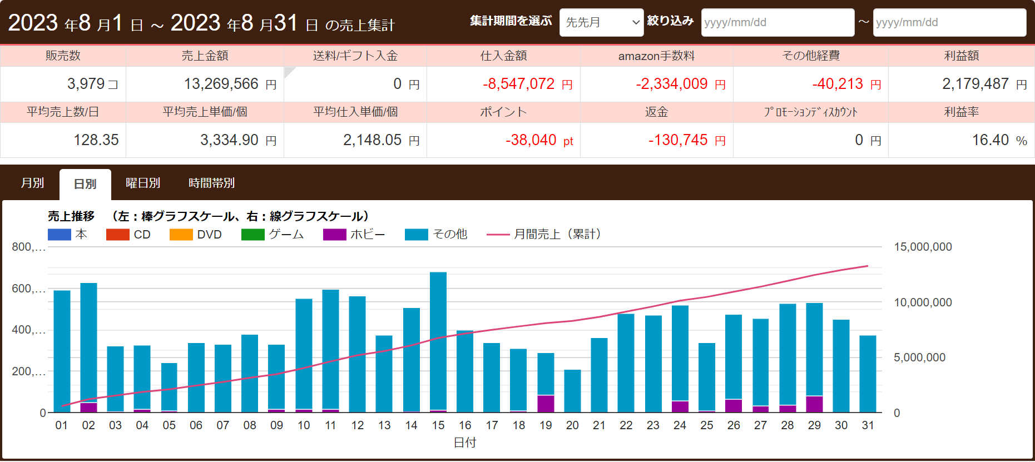This screenshot has height=462, width=1035.
Task: Hide the 月間売上（累計） line series in legend
Action: pyautogui.click(x=498, y=235)
